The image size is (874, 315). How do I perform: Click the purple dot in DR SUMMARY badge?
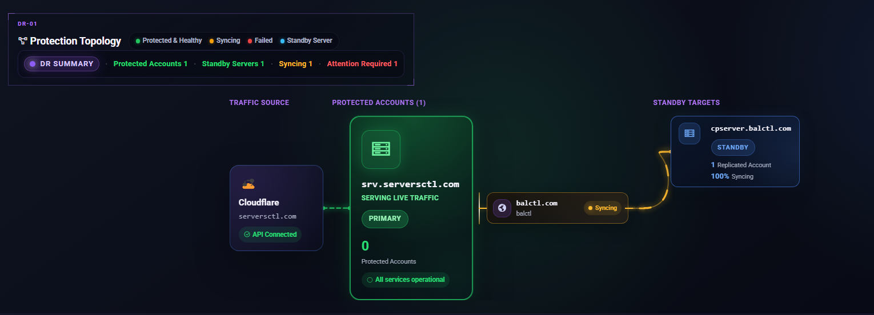click(33, 64)
